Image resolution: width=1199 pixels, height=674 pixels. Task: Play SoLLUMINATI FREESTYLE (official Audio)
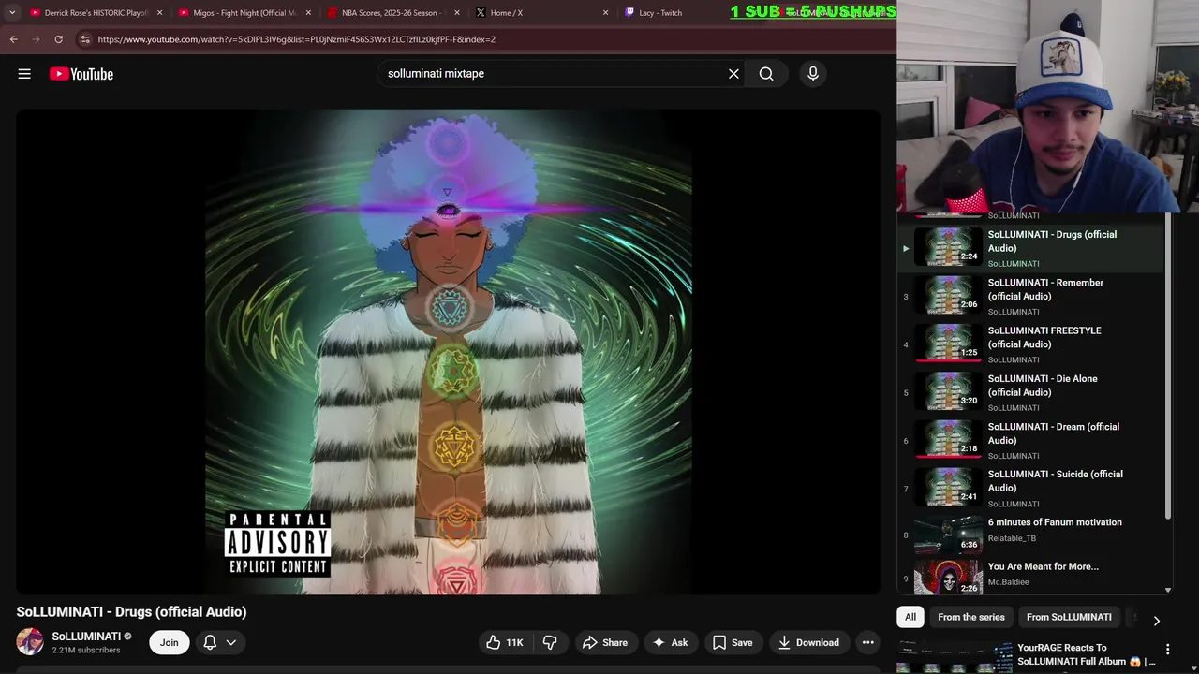point(1030,344)
